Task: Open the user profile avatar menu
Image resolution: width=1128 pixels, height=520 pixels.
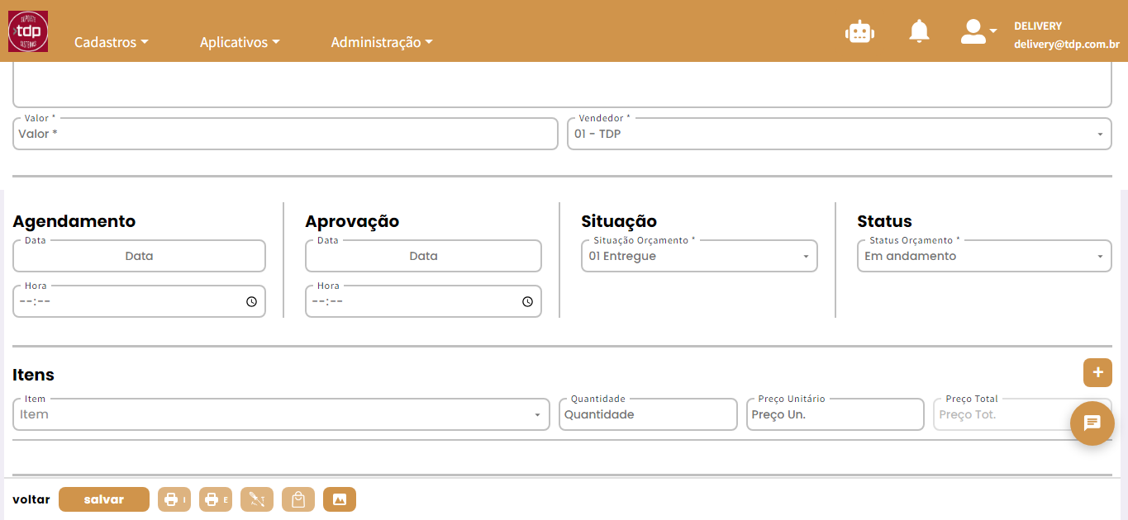Action: pyautogui.click(x=978, y=31)
